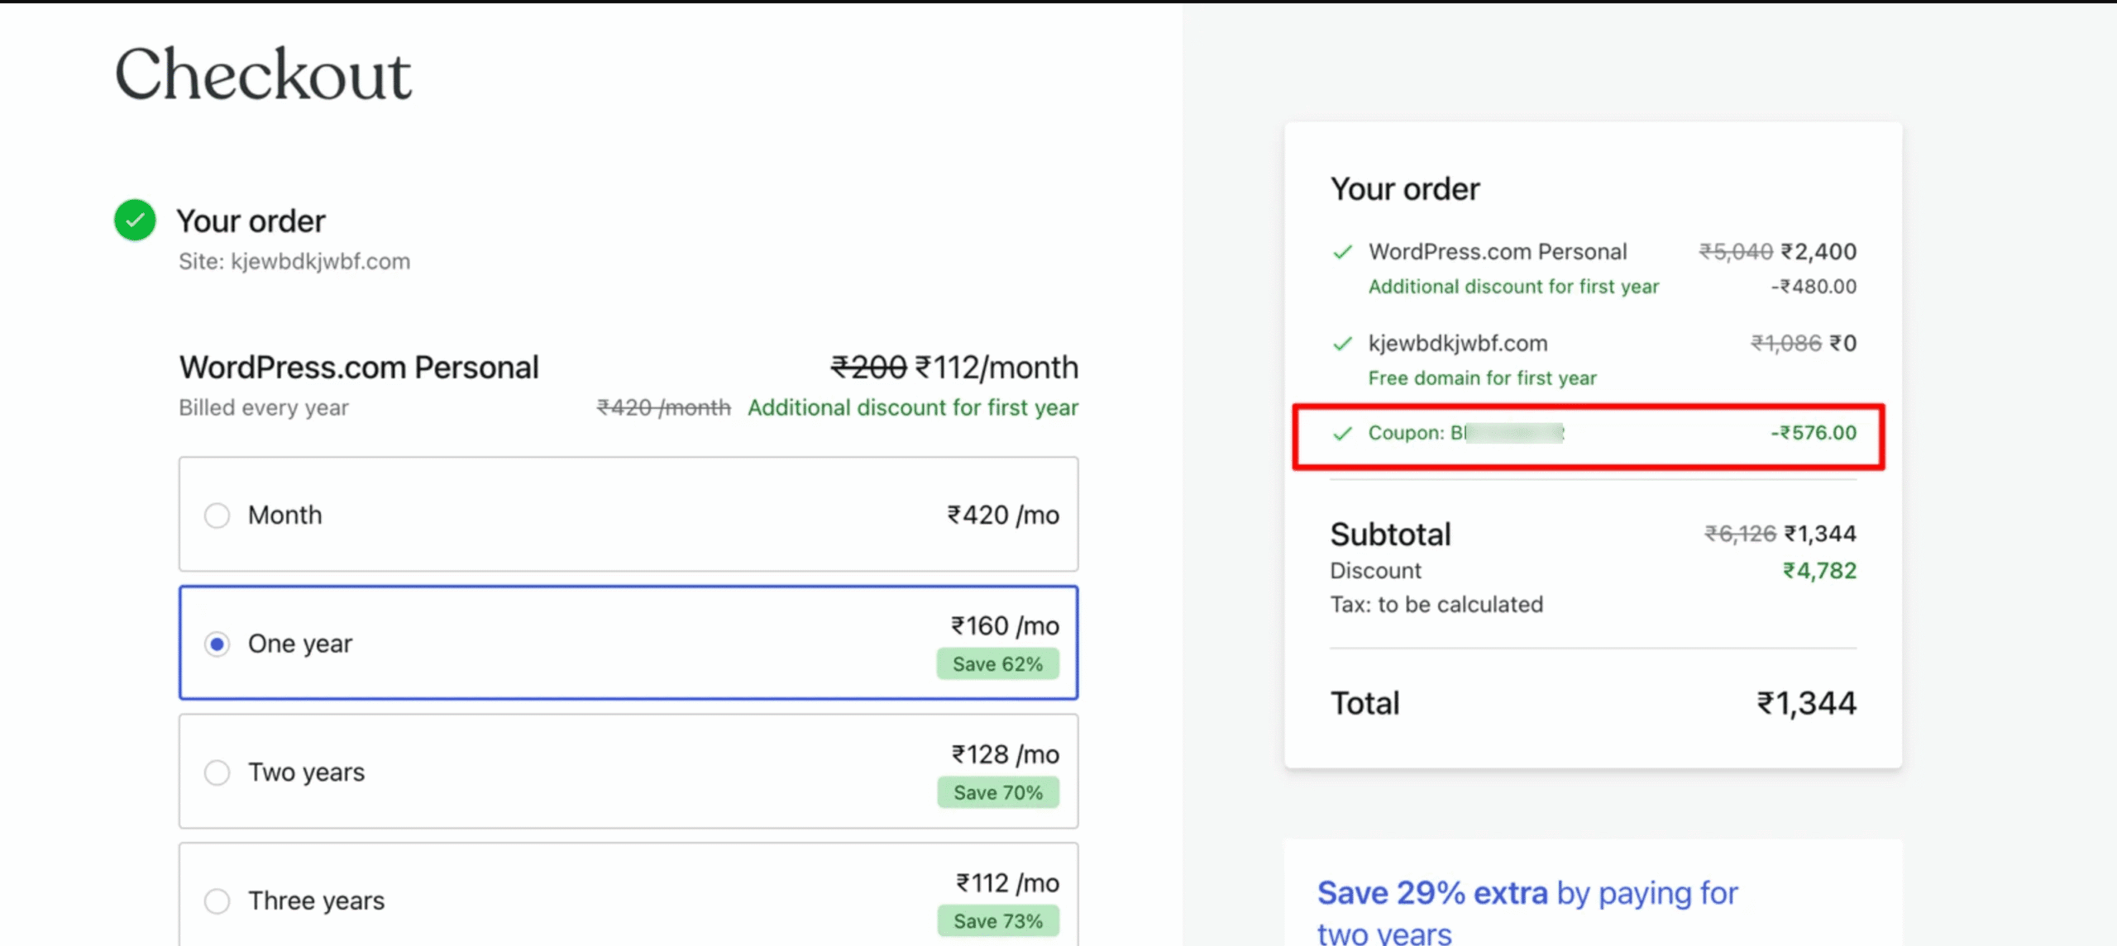This screenshot has height=946, width=2117.
Task: Select the Month billing radio button
Action: 217,515
